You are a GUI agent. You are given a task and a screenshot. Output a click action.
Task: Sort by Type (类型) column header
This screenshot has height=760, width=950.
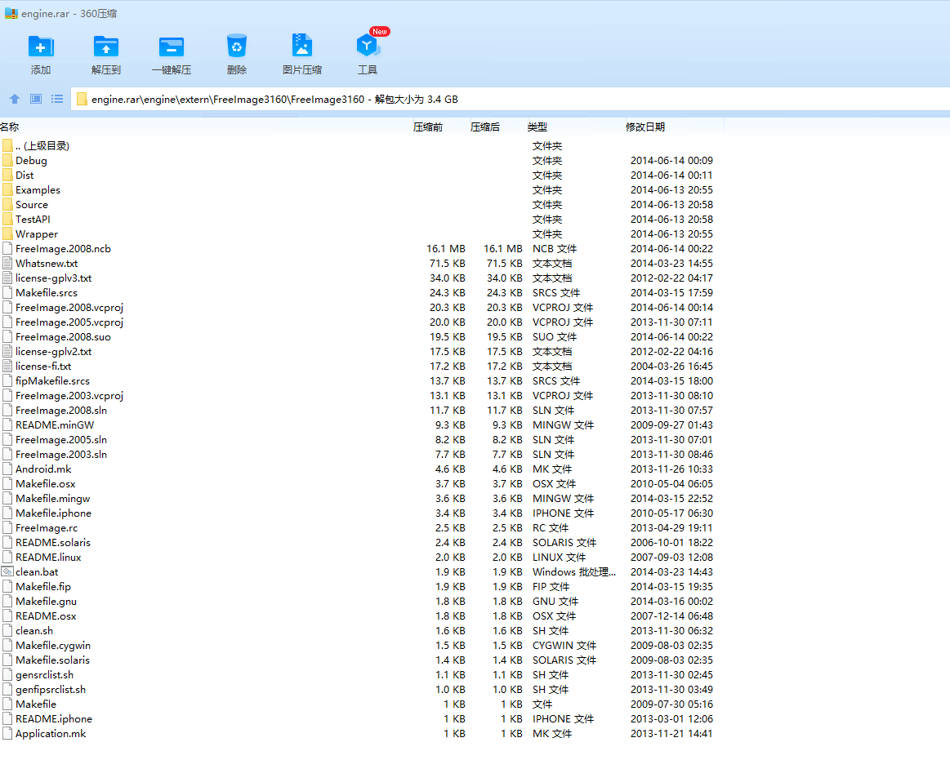pyautogui.click(x=537, y=127)
